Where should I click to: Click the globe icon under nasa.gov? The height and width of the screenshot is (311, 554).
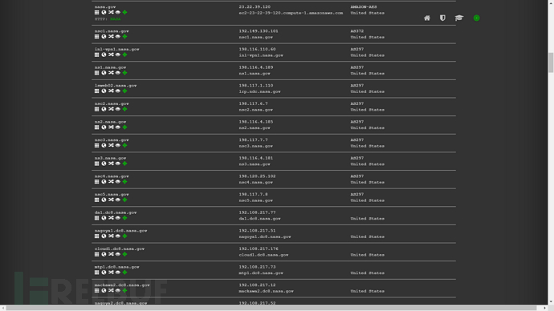click(x=104, y=12)
